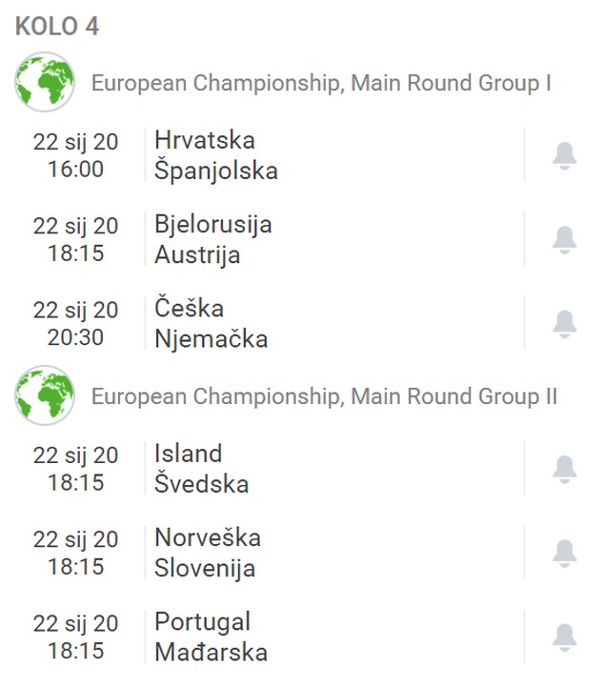
Task: Click bell icon for Norveška vs Slovenija
Action: (564, 553)
